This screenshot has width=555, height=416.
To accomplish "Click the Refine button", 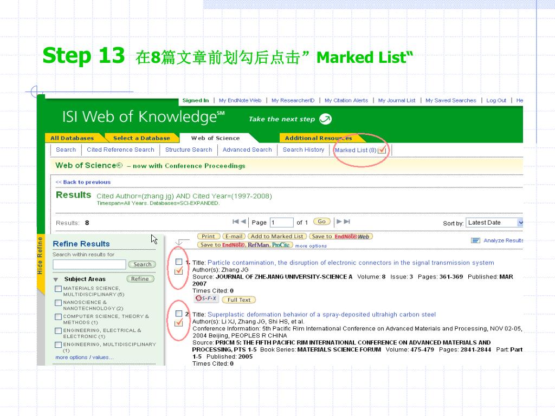I will 140,279.
